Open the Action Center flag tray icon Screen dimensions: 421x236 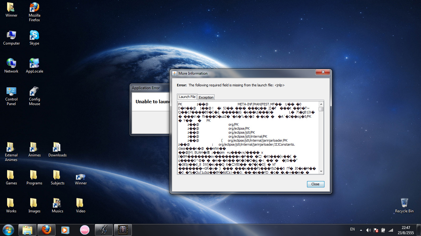tap(376, 230)
